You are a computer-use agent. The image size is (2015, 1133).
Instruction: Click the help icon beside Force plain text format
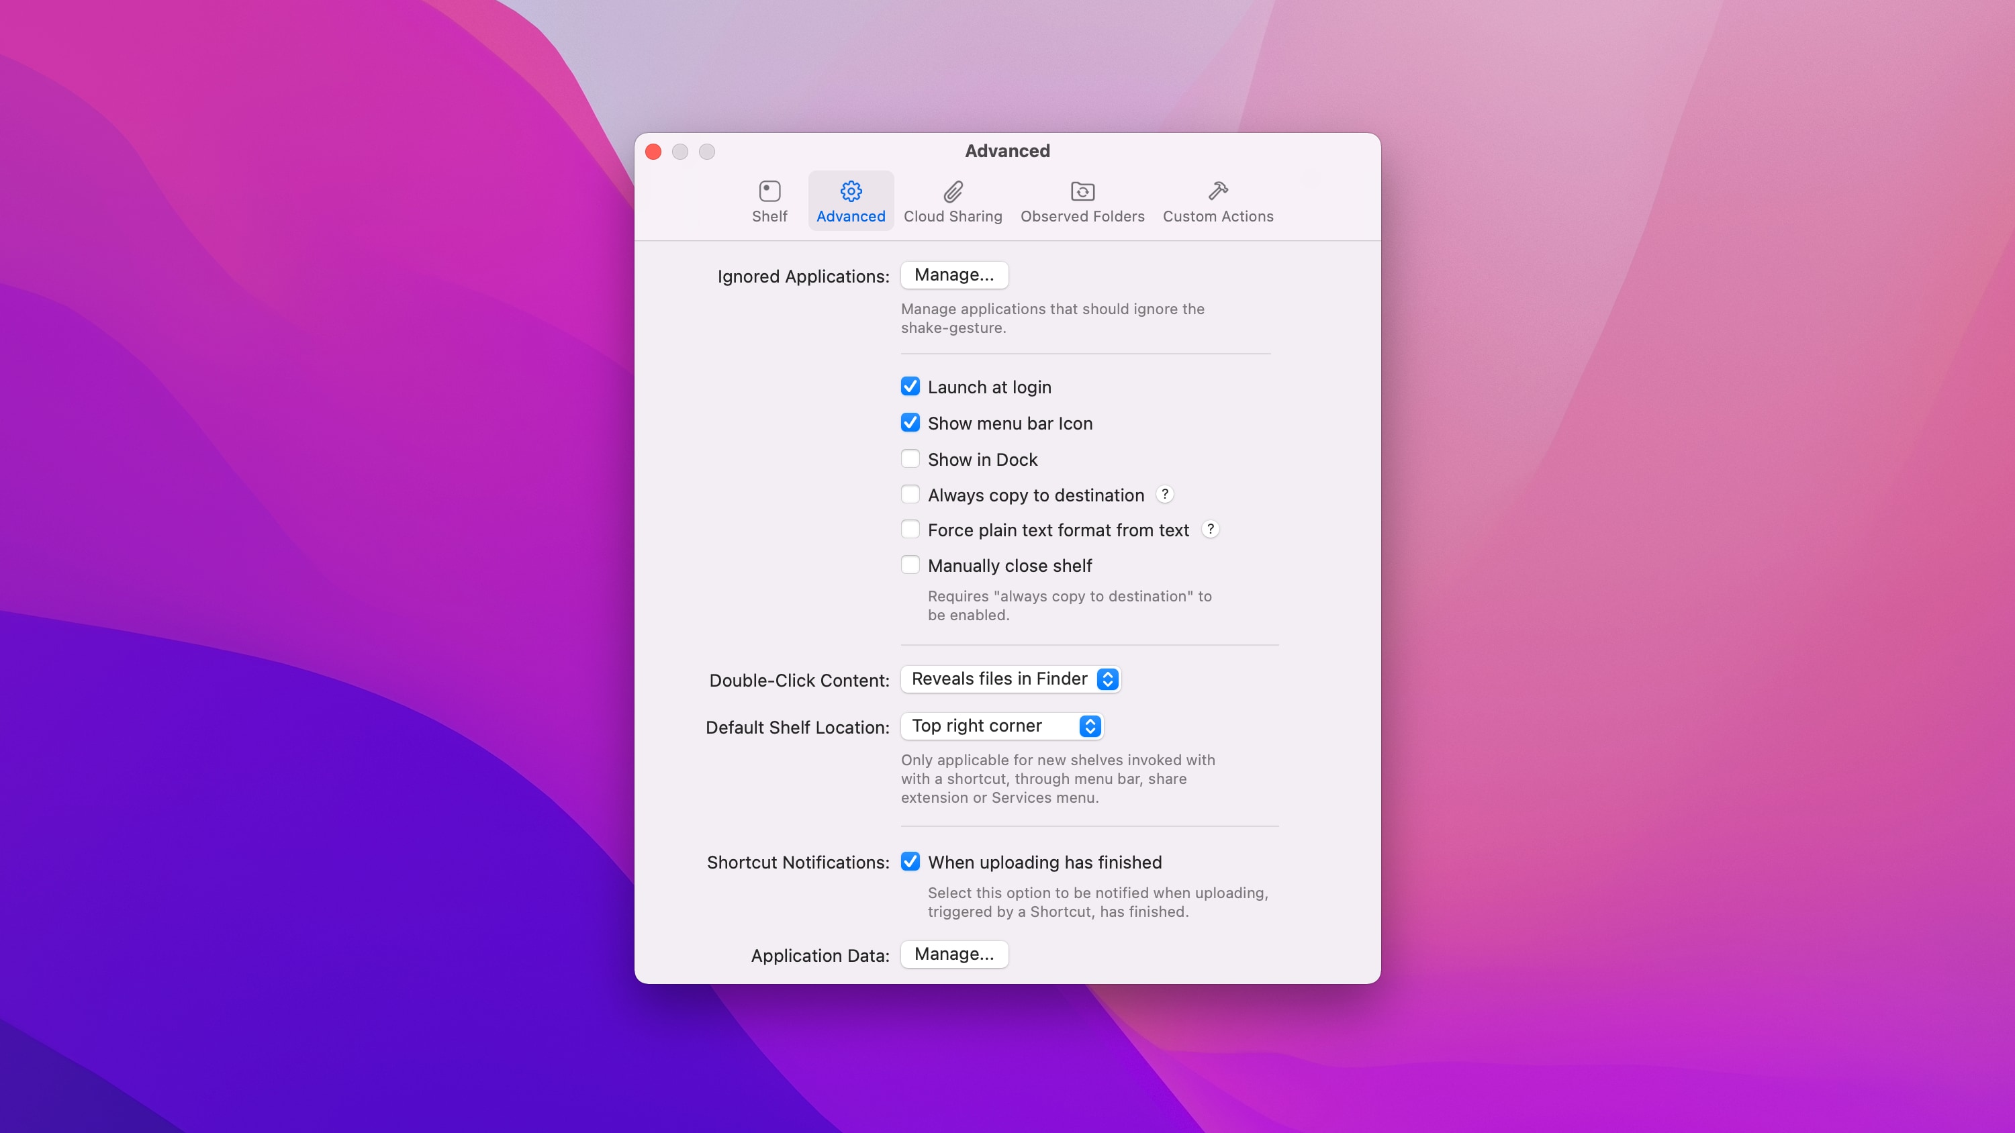(1209, 530)
